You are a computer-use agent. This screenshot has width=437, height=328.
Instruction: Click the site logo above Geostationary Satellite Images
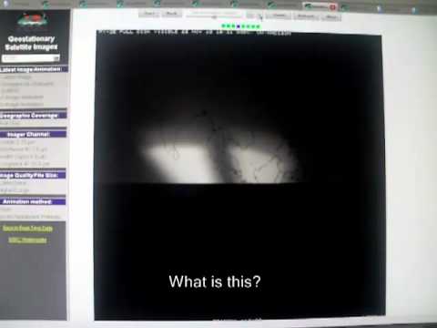(32, 21)
